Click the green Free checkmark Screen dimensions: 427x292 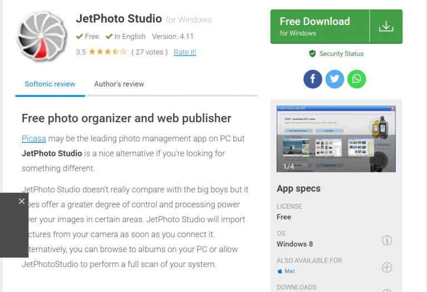(80, 36)
